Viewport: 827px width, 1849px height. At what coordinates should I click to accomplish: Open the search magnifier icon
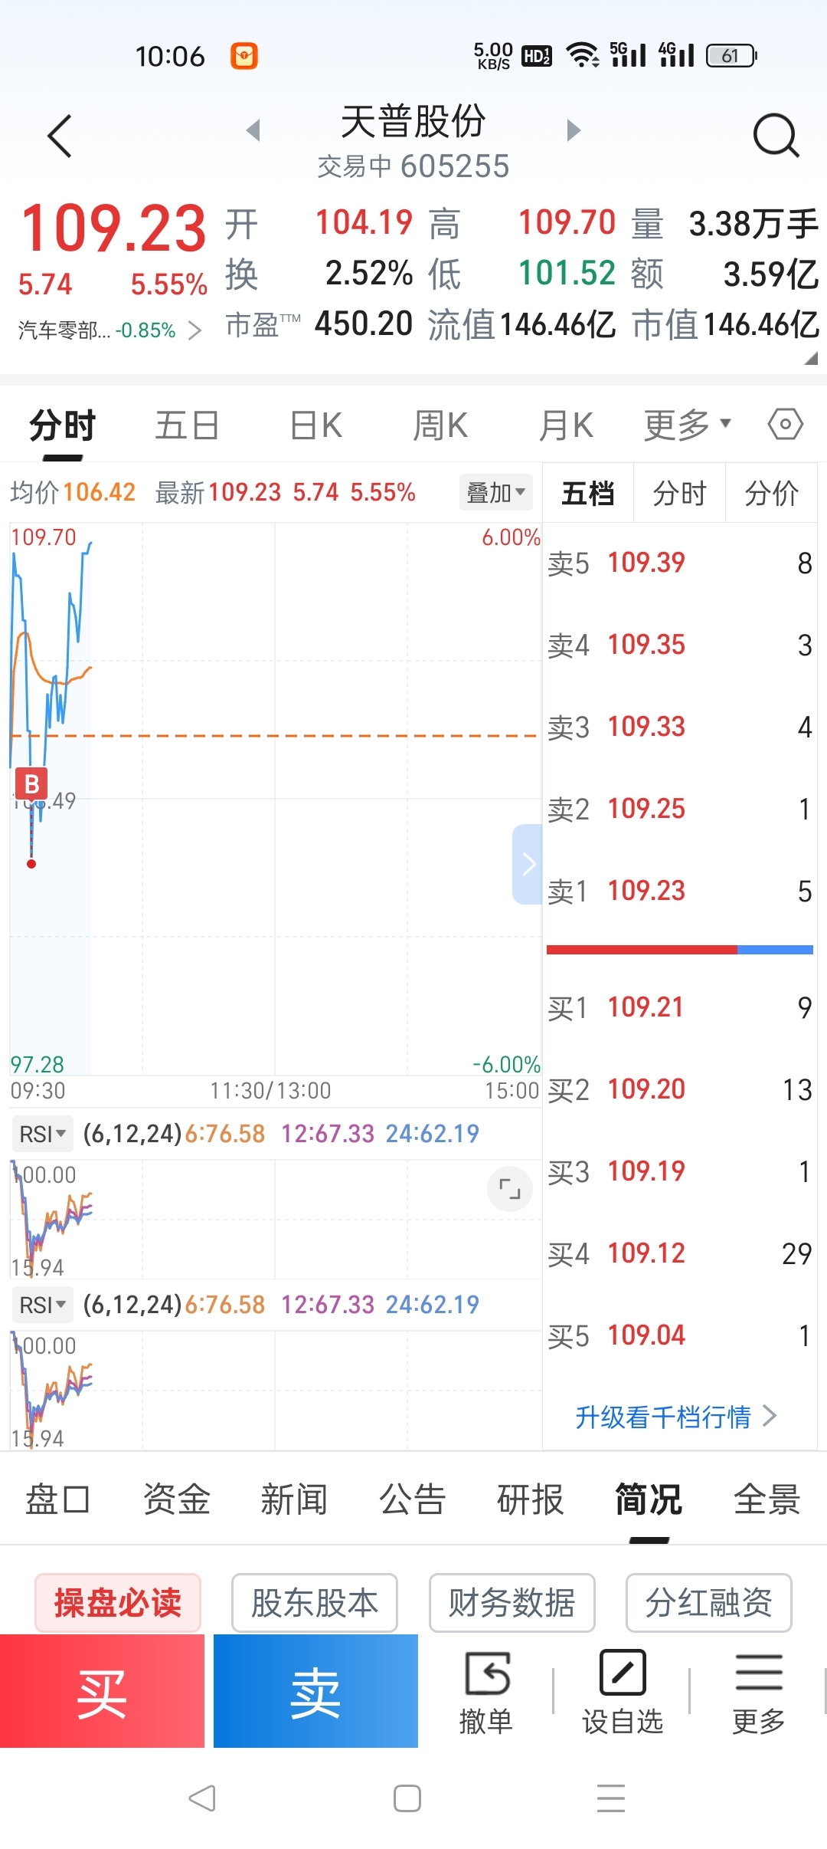tap(776, 136)
